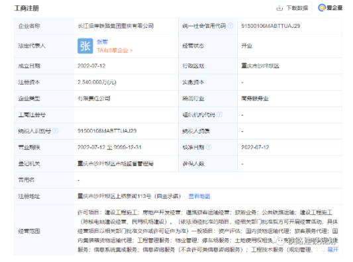Click the registered capital amount value
353x262 pixels.
coord(97,82)
